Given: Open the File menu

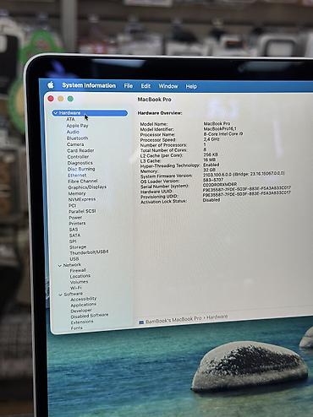Looking at the screenshot, I should coord(129,85).
